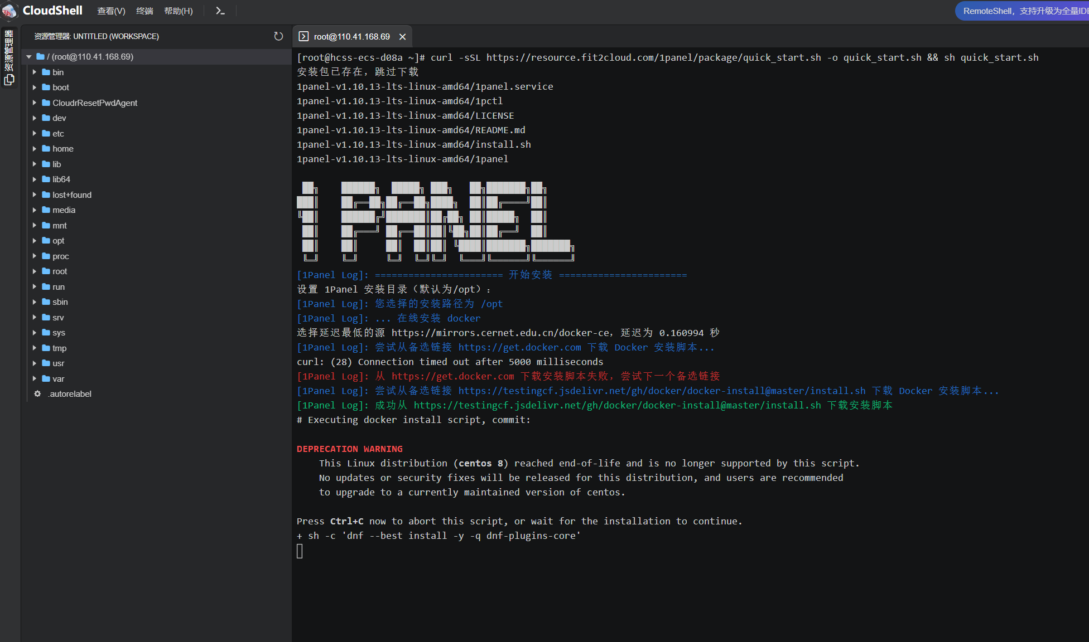This screenshot has height=642, width=1089.
Task: Click the boot folder icon
Action: coord(46,87)
